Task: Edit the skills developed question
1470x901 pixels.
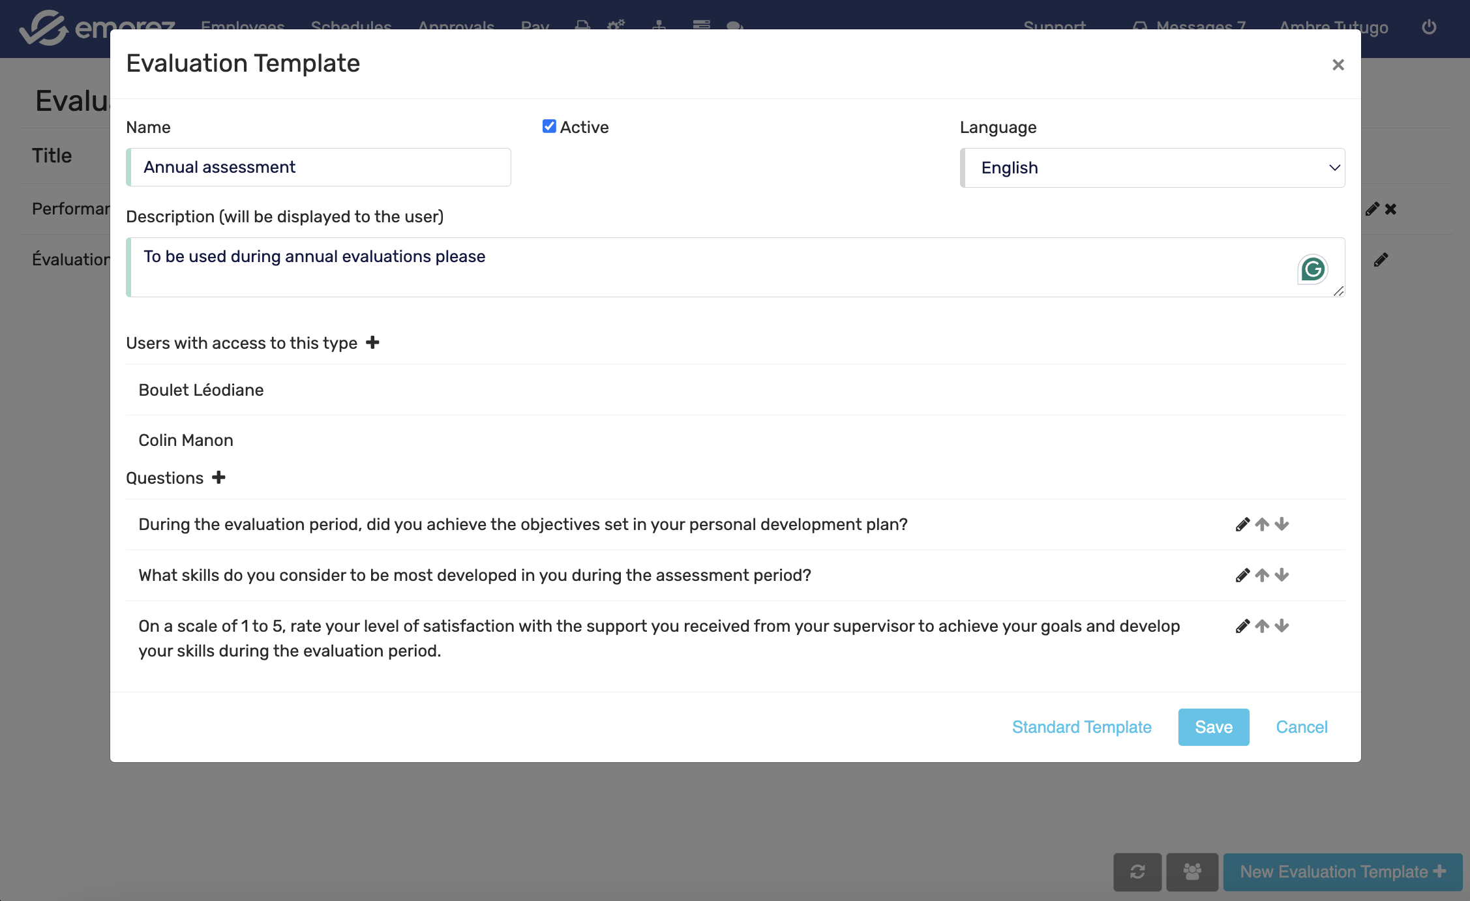Action: [1242, 575]
